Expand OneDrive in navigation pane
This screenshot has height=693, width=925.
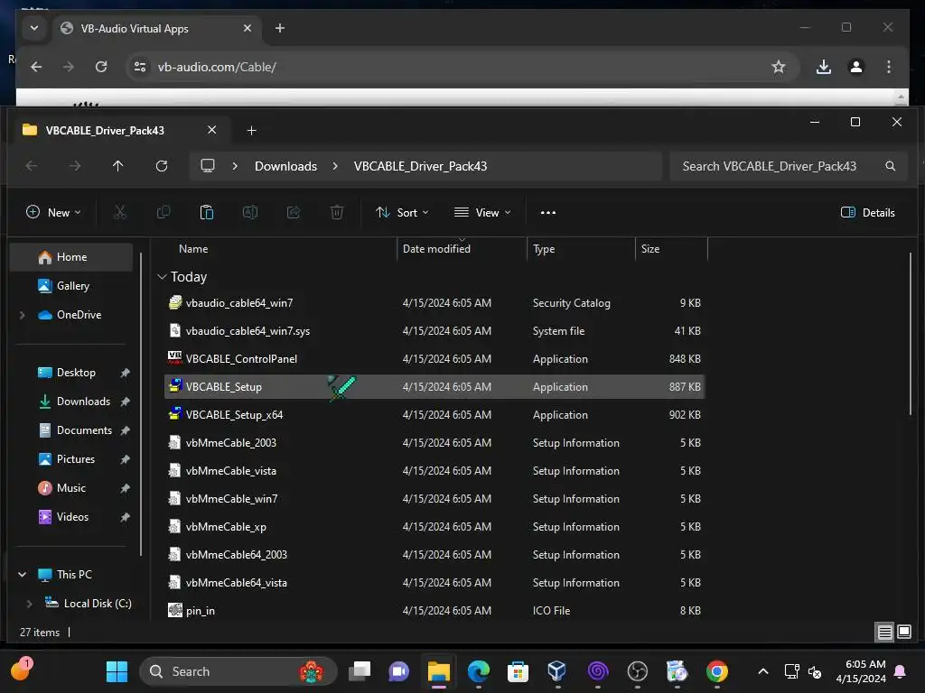tap(23, 315)
